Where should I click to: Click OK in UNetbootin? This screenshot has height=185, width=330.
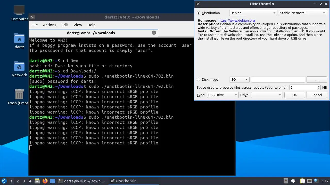coord(295,95)
